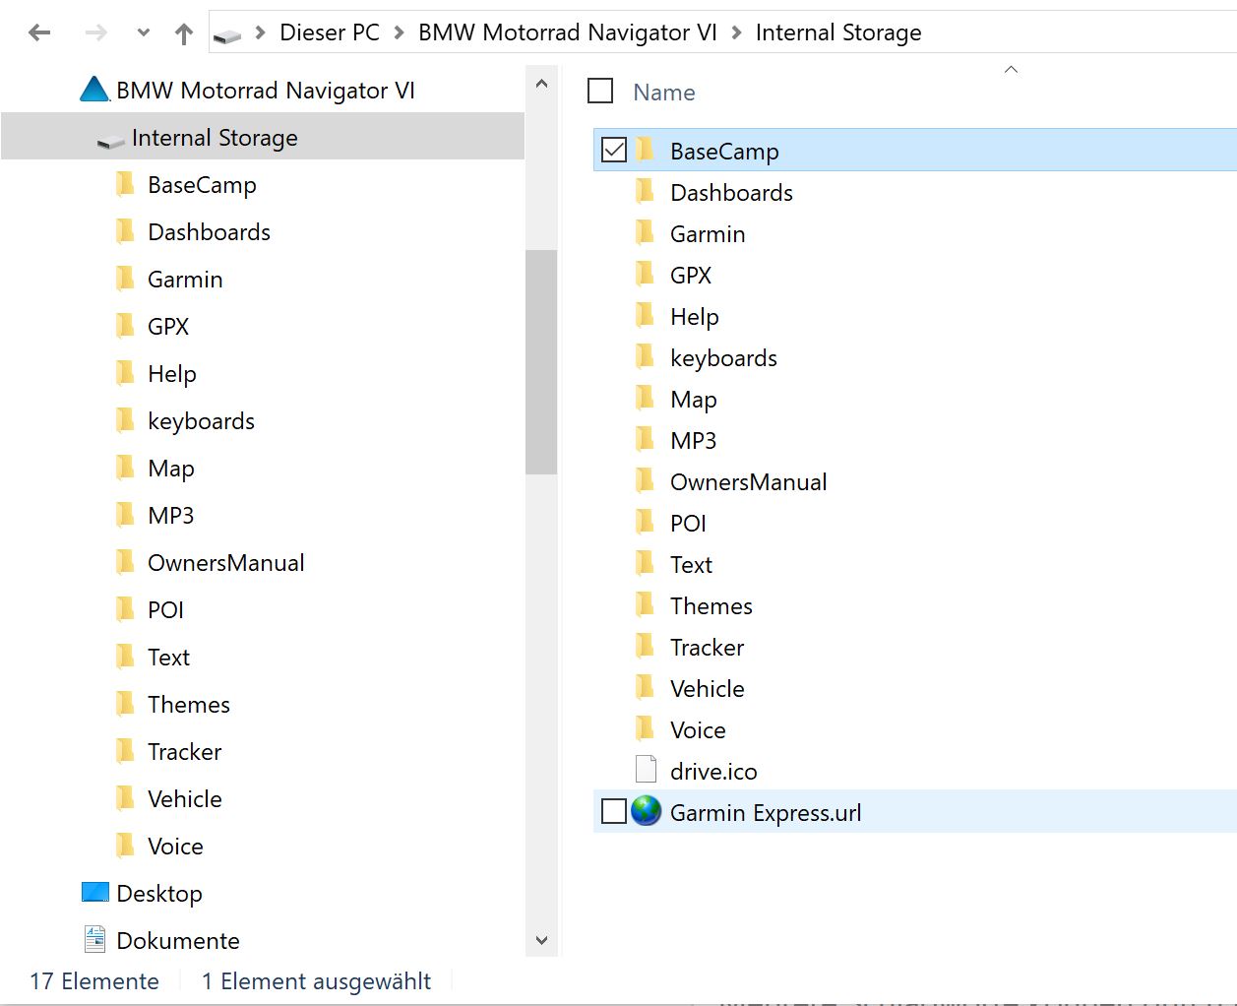Click the Desktop icon in navigation tree
This screenshot has height=1006, width=1237.
95,893
